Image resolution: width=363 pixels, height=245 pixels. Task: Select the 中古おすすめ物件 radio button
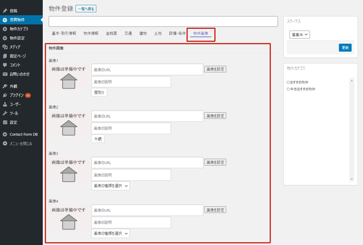pos(288,89)
